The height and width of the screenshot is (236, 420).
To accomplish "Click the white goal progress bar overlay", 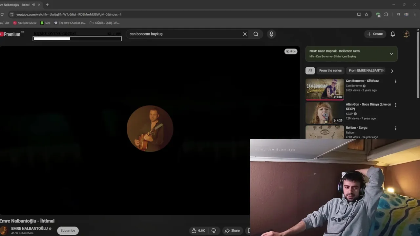I will pos(77,39).
